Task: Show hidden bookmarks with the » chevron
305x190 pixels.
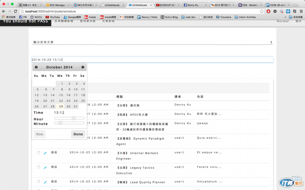Action: coord(285,17)
